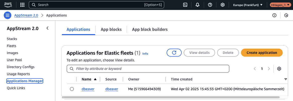Viewport: 293px width, 101px height.
Task: Open the settings gear in top bar
Action: 222,5
